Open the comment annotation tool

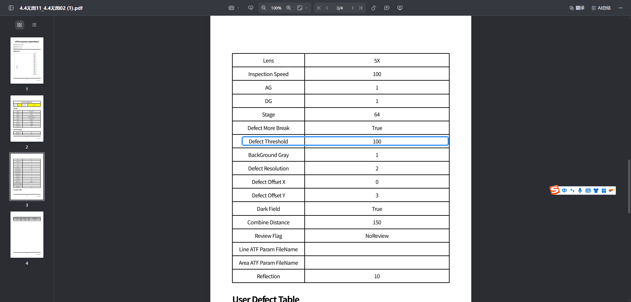coord(387,8)
